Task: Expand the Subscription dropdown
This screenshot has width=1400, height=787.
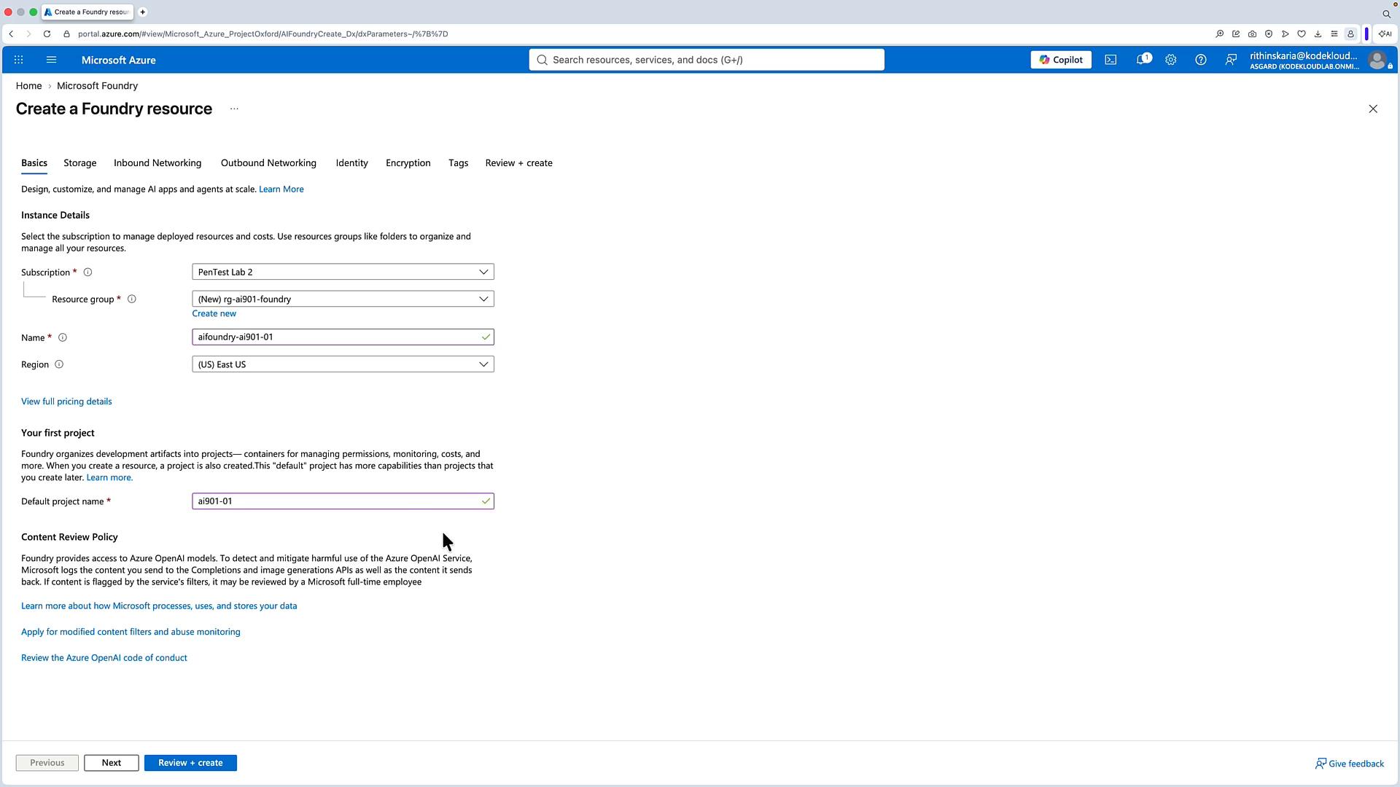Action: [343, 272]
